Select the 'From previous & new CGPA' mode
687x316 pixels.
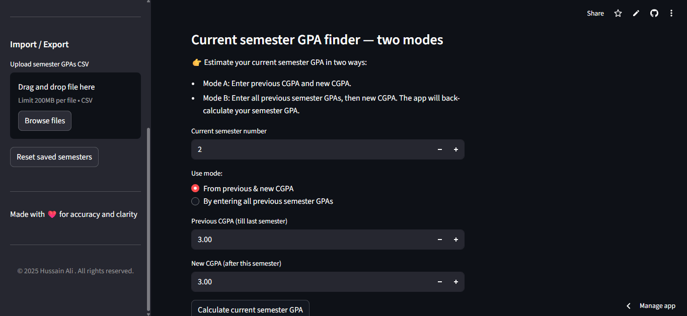195,188
